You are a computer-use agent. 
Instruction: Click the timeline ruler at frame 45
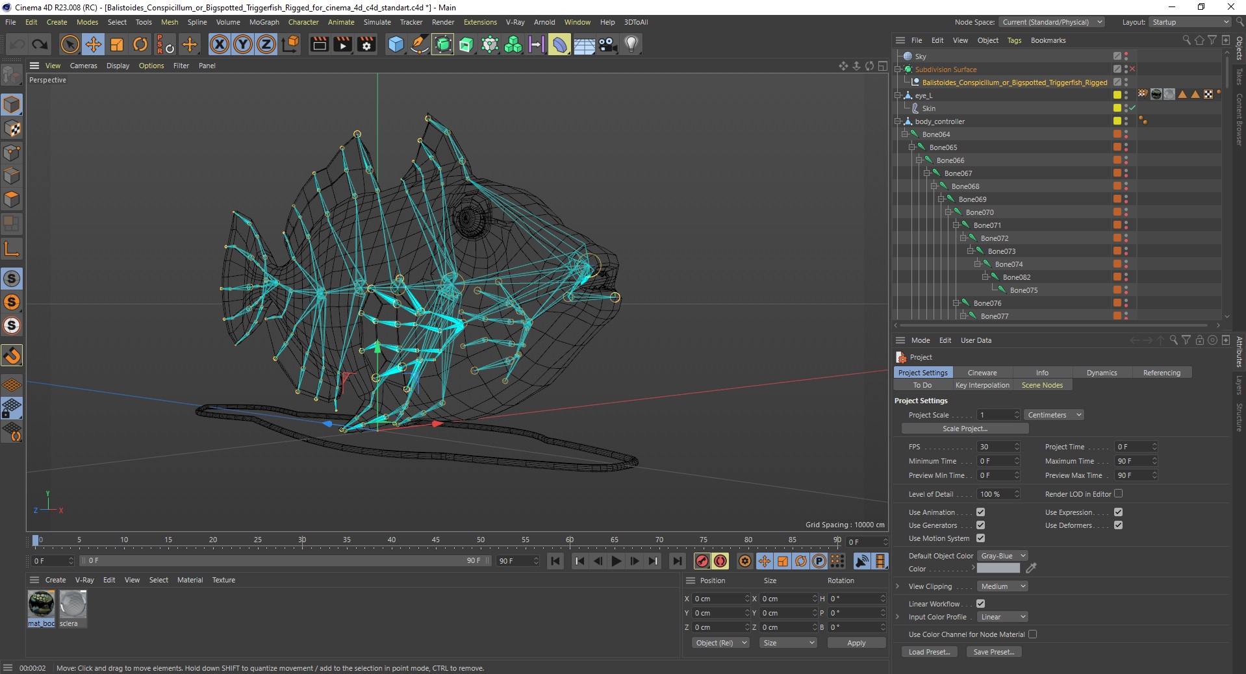coord(435,540)
